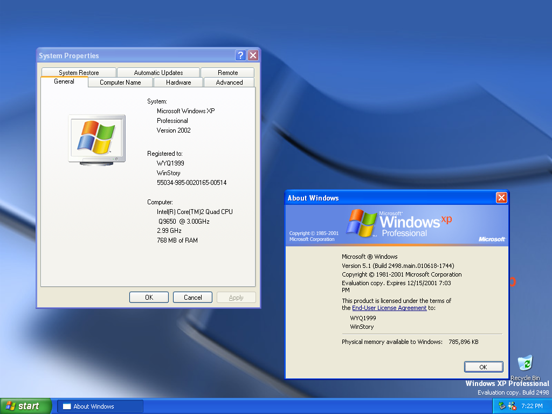The width and height of the screenshot is (552, 414).
Task: Go to the Advanced tab
Action: click(229, 82)
